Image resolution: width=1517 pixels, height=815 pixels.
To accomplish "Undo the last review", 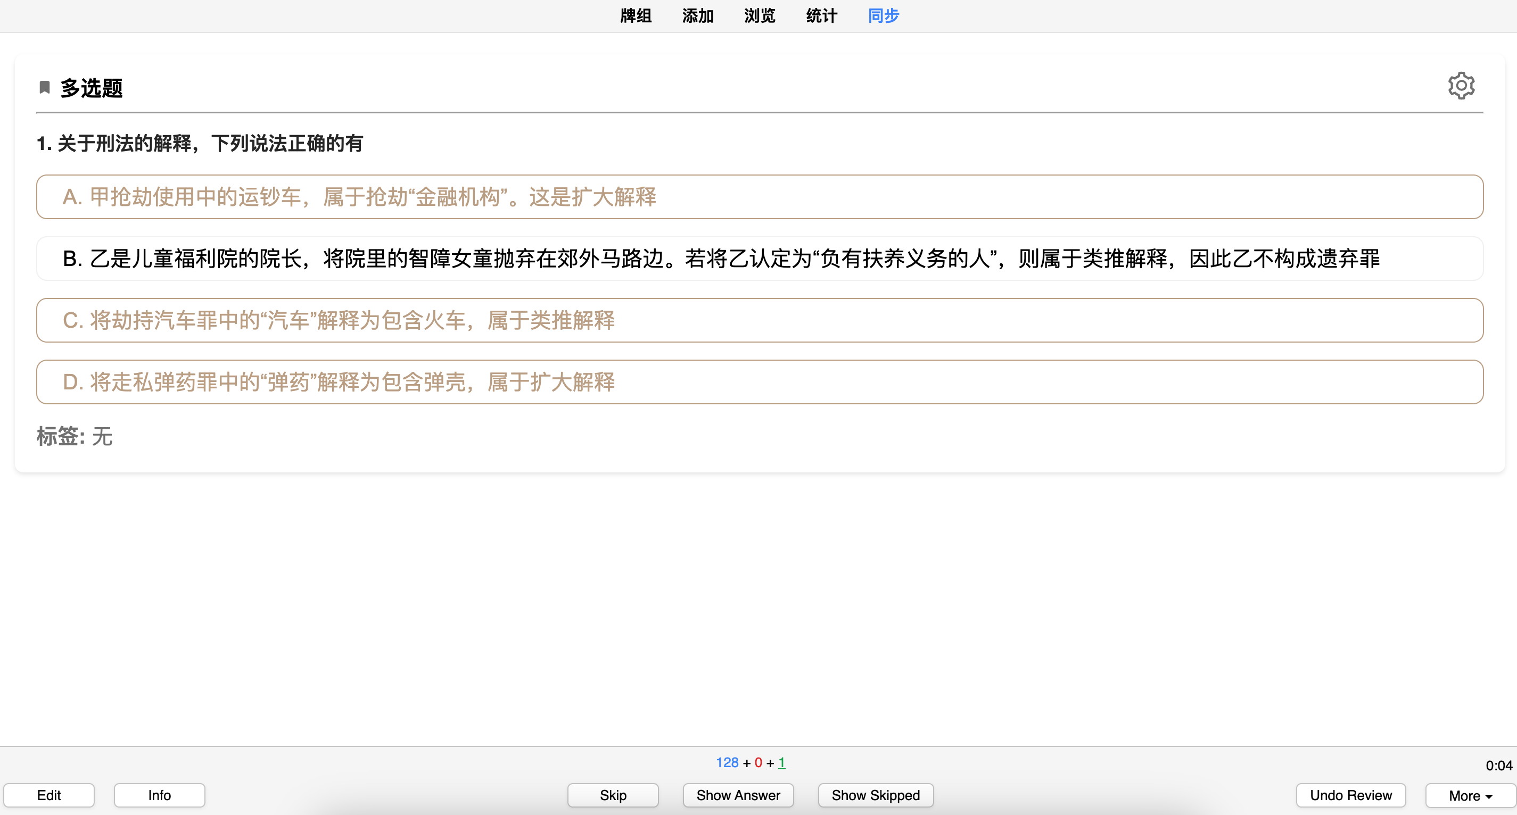I will 1351,795.
